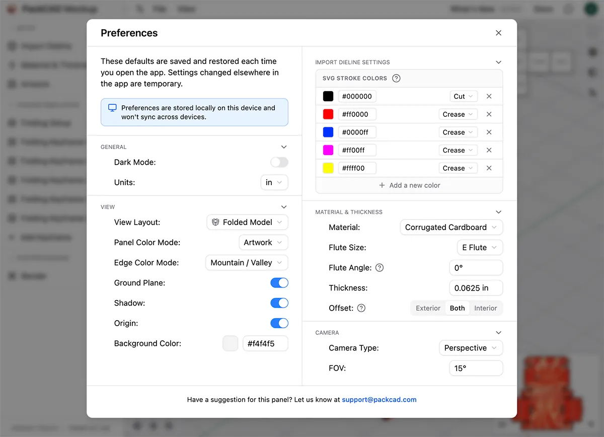This screenshot has width=604, height=437.
Task: Email support@packcad.com link
Action: coord(379,400)
